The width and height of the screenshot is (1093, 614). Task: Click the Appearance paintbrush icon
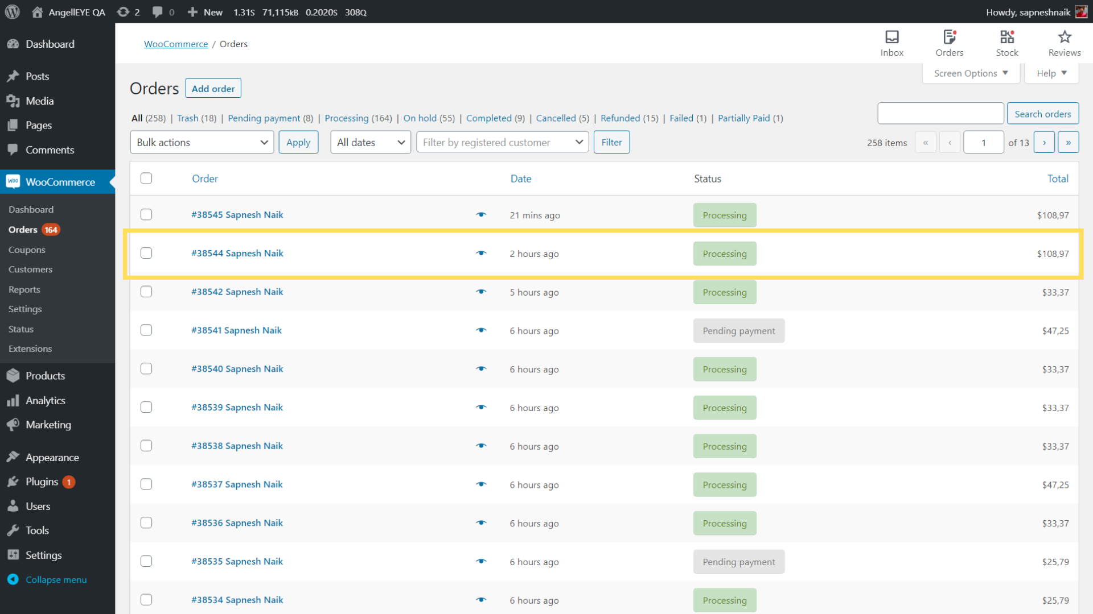(13, 457)
